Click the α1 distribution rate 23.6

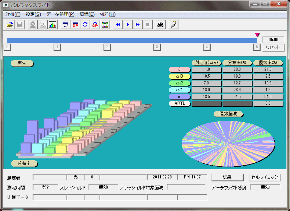tap(237, 90)
